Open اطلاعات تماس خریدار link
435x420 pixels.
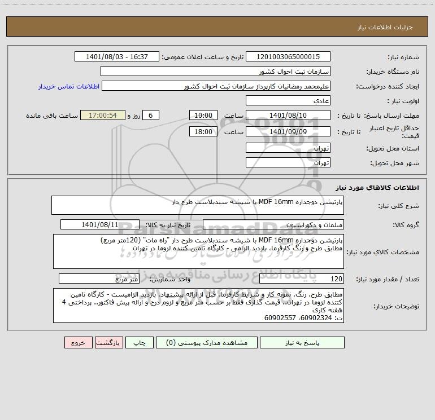click(x=69, y=86)
